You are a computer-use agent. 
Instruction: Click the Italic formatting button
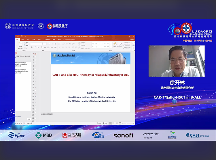click(35, 47)
